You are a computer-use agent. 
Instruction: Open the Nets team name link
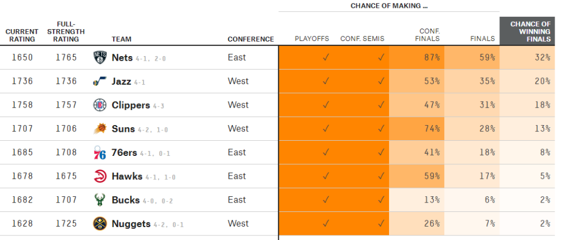click(122, 58)
